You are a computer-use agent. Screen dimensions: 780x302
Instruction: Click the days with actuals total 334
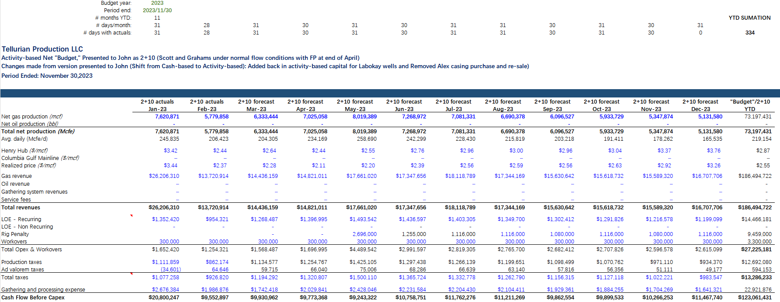tap(750, 33)
